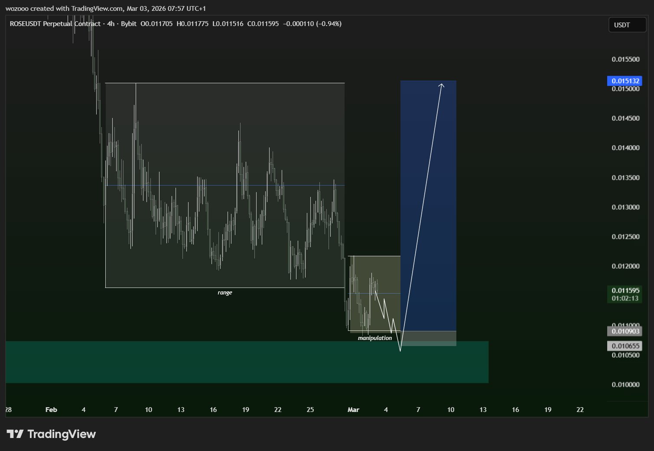Open the USDT currency selector

pyautogui.click(x=627, y=25)
